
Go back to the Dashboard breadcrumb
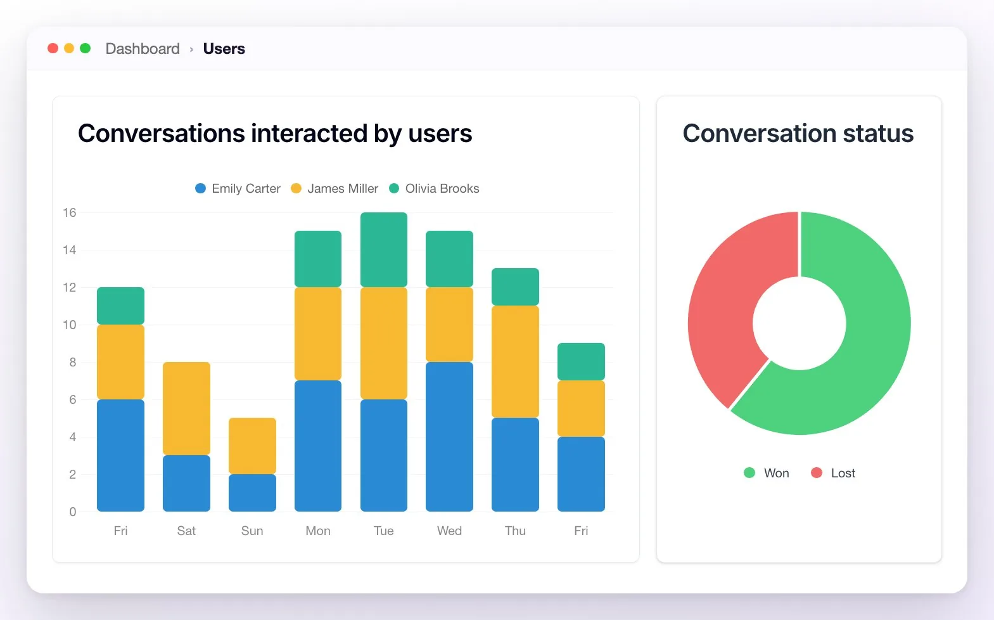pyautogui.click(x=143, y=49)
